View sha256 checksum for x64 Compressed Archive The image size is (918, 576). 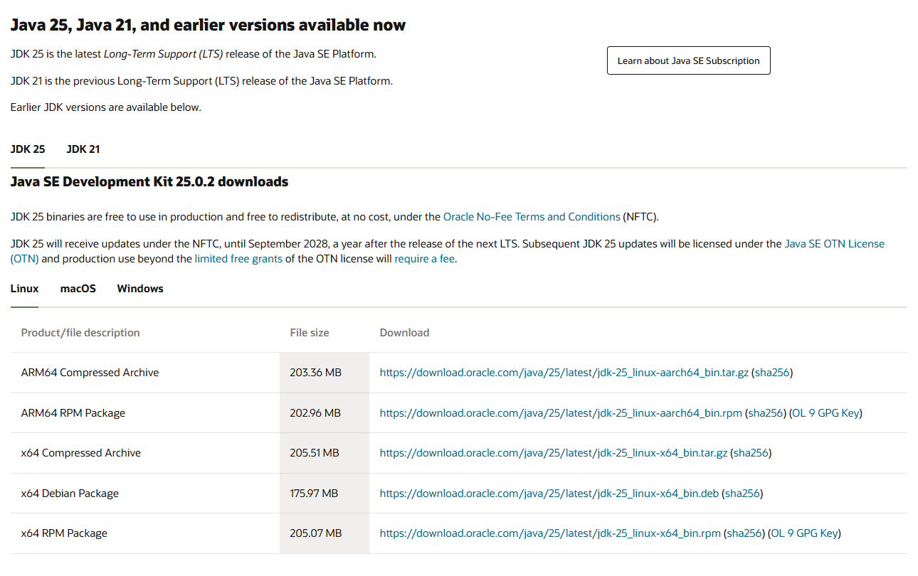pyautogui.click(x=751, y=453)
